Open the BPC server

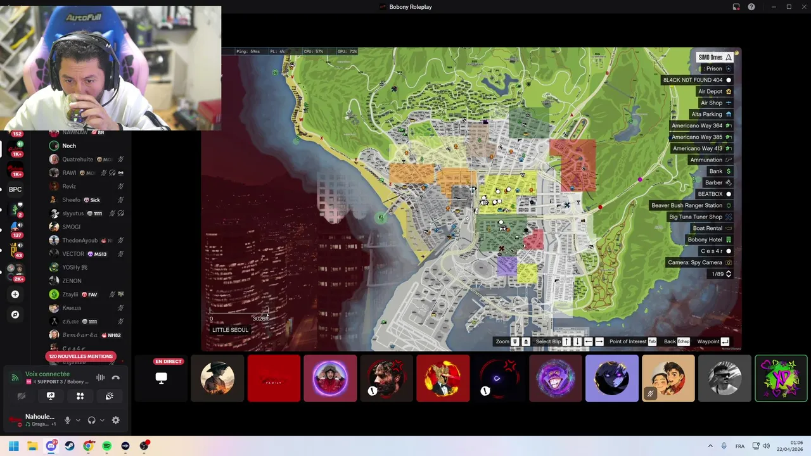15,189
